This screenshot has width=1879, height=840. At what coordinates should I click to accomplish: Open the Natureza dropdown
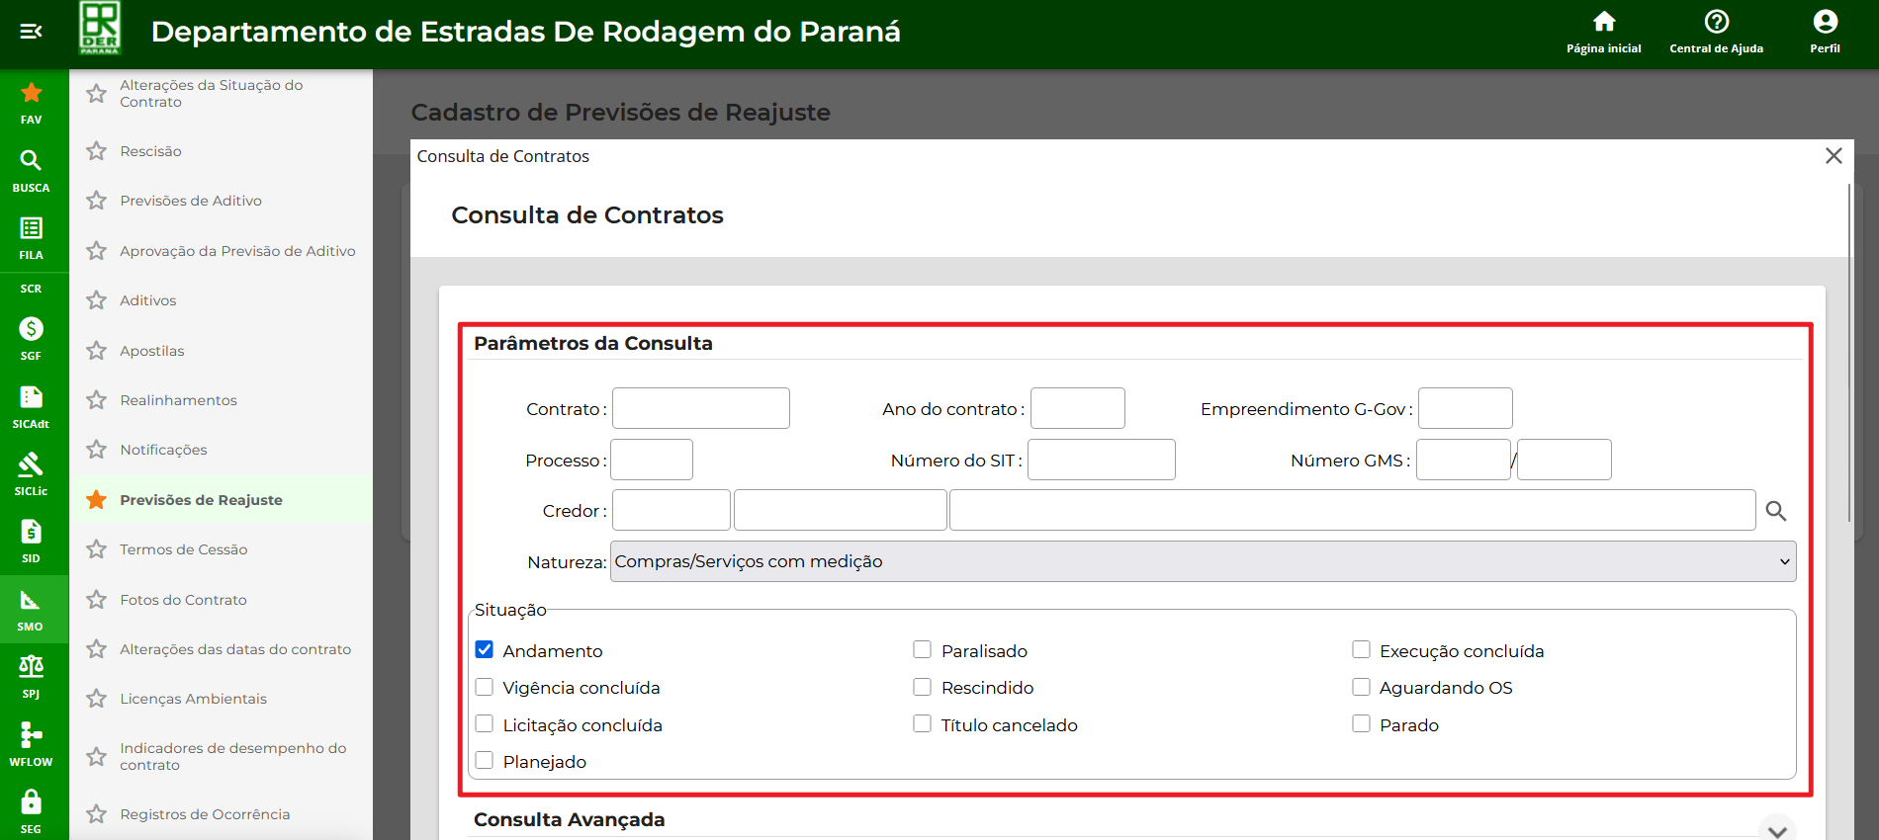[1203, 561]
